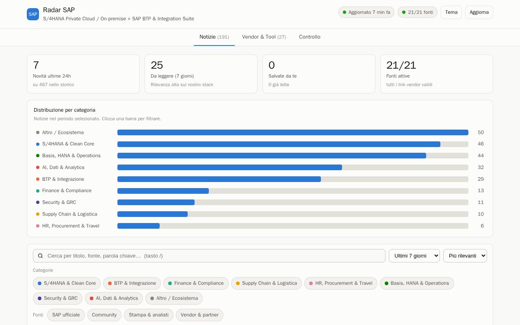Click the Fonti attive stat card
The image size is (520, 325).
(437, 74)
